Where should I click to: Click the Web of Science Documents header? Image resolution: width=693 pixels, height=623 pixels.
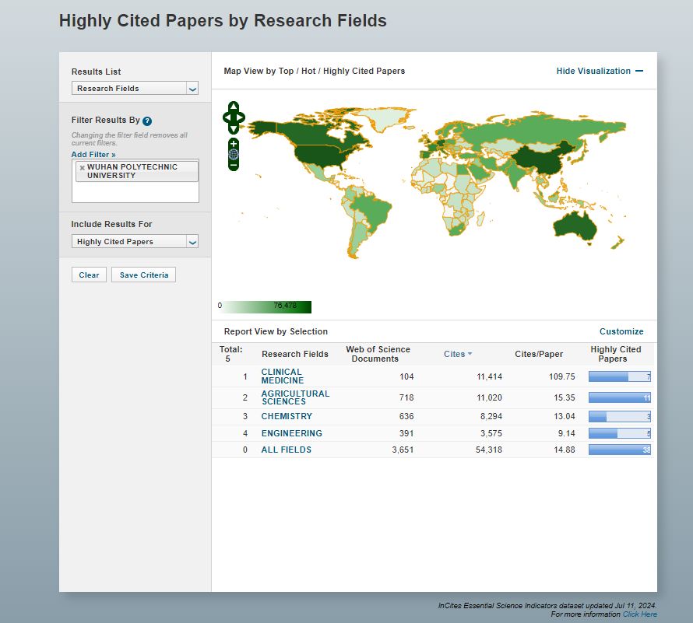(378, 354)
